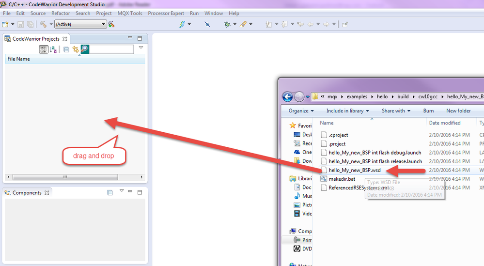Click the File Name column header
The width and height of the screenshot is (484, 266).
click(x=75, y=59)
